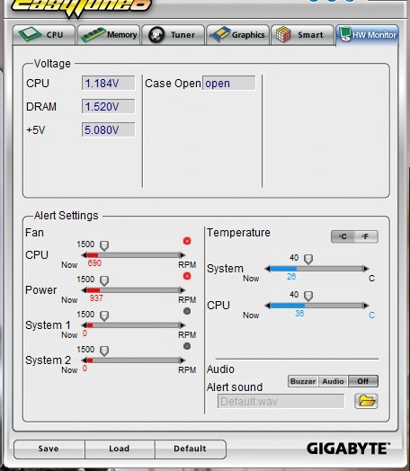Toggle Power fan alert red indicator
This screenshot has width=410, height=471.
click(x=187, y=276)
